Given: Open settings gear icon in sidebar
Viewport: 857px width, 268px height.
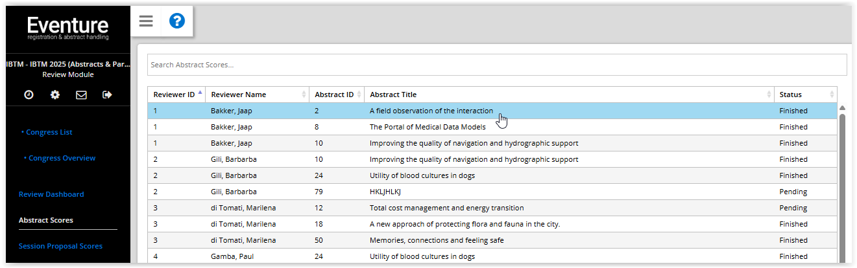Looking at the screenshot, I should tap(55, 95).
